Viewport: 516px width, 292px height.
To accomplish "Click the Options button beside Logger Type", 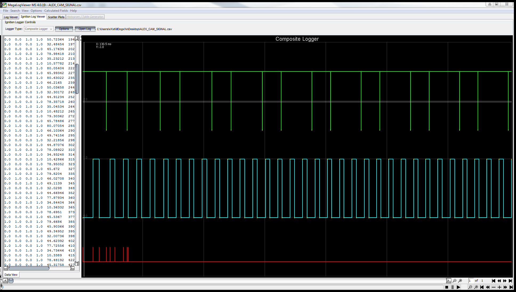I will [x=64, y=29].
